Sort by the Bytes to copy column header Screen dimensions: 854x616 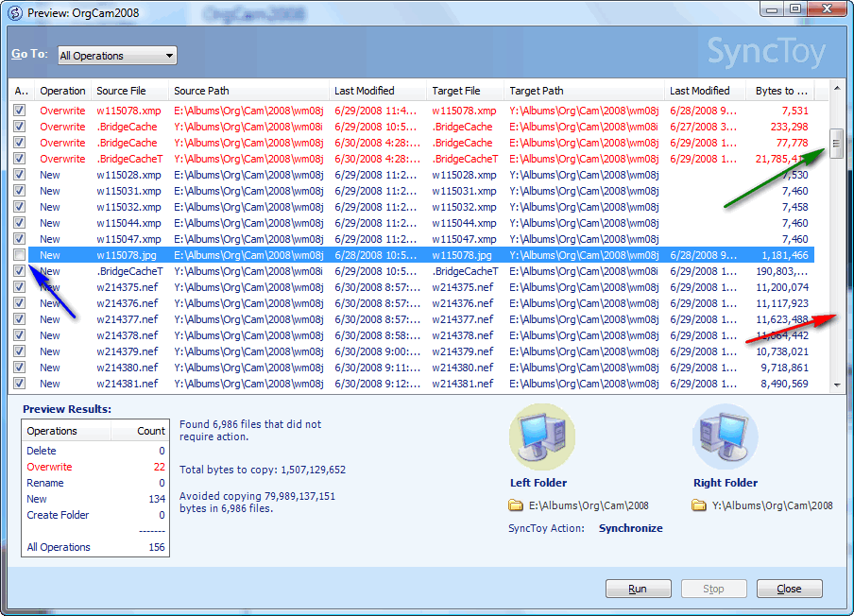tap(780, 91)
